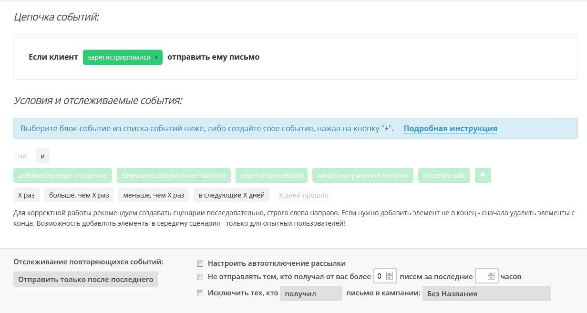587x313 pixels.
Task: Check the 'Исключить тех, кто' option
Action: click(200, 293)
